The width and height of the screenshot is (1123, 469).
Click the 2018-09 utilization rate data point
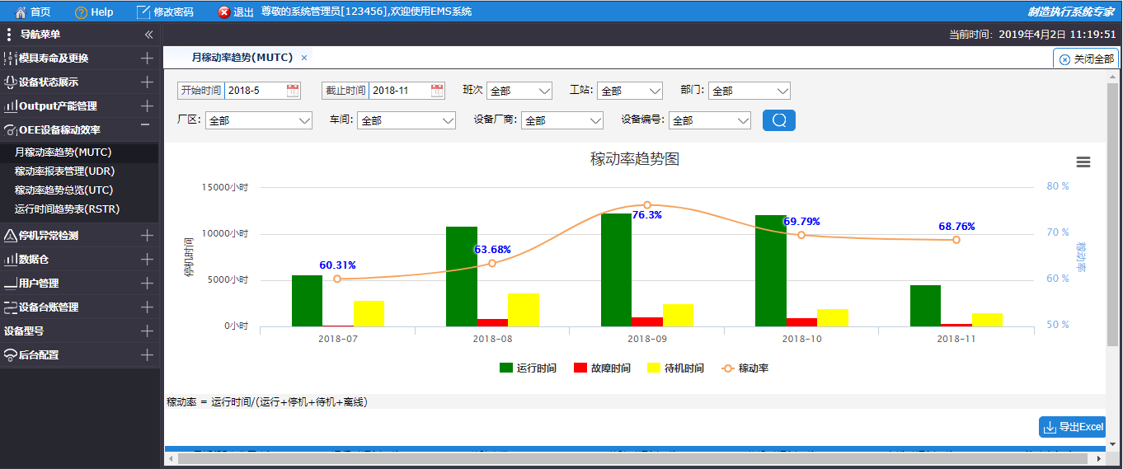click(x=647, y=204)
